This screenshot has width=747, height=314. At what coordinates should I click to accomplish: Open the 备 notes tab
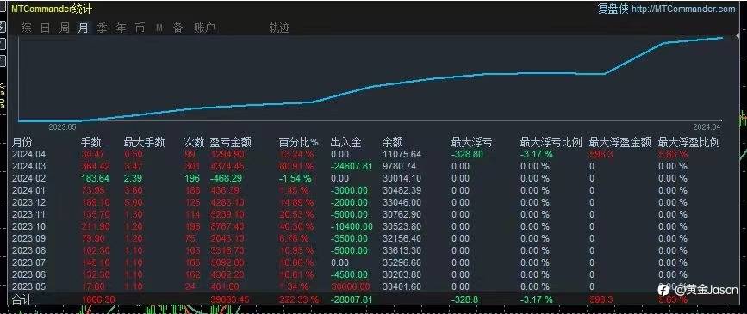coord(177,28)
